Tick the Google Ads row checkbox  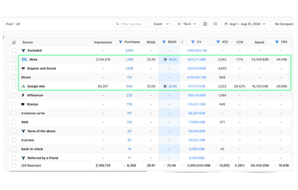tap(14, 86)
